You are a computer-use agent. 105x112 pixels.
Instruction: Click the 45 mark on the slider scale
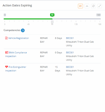[x=28, y=24]
